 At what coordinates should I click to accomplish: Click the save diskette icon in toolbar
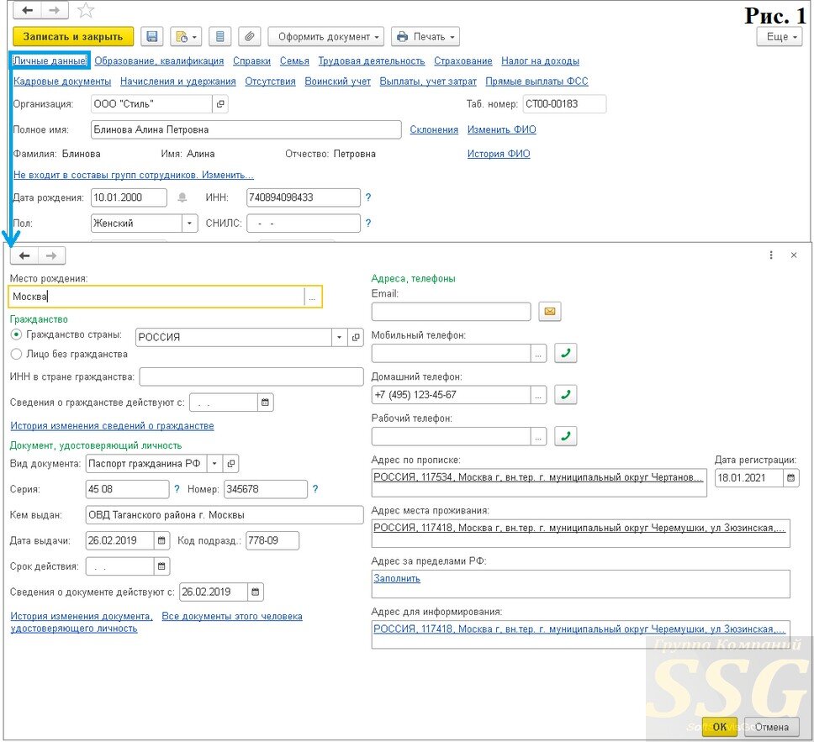[x=152, y=37]
